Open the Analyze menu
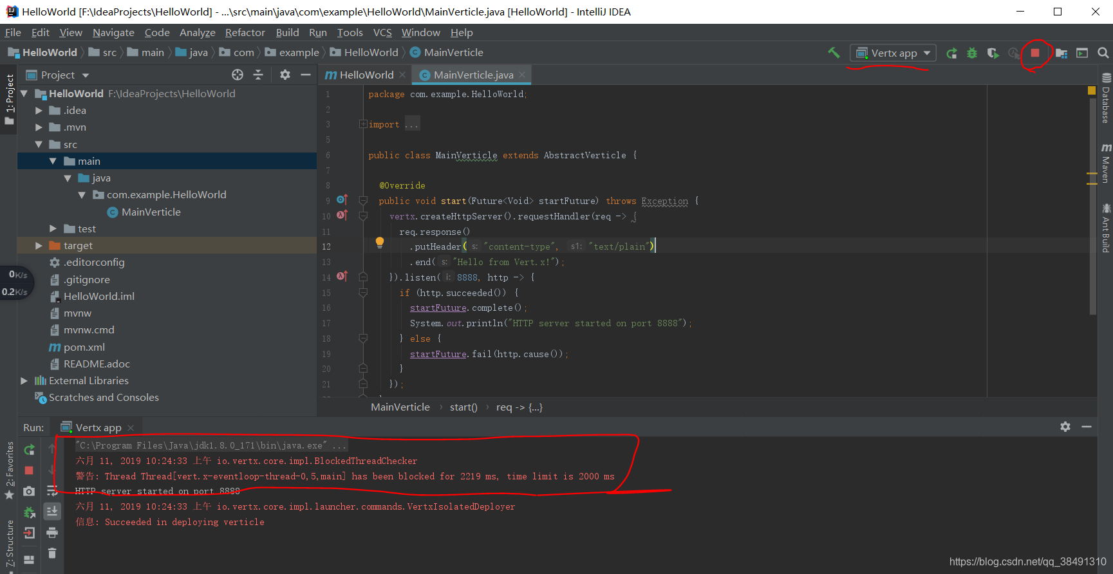The image size is (1113, 574). [x=197, y=32]
